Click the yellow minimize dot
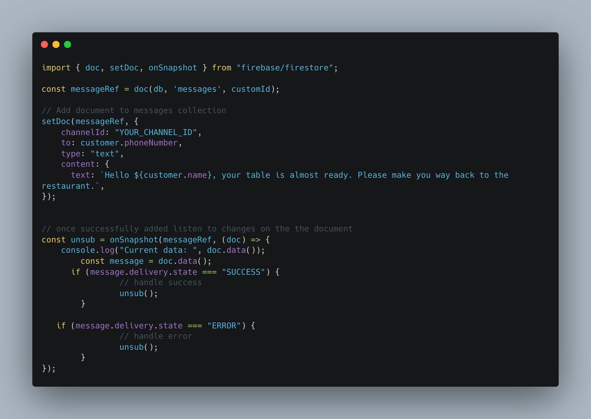Screen dimensions: 591x419 tap(56, 44)
